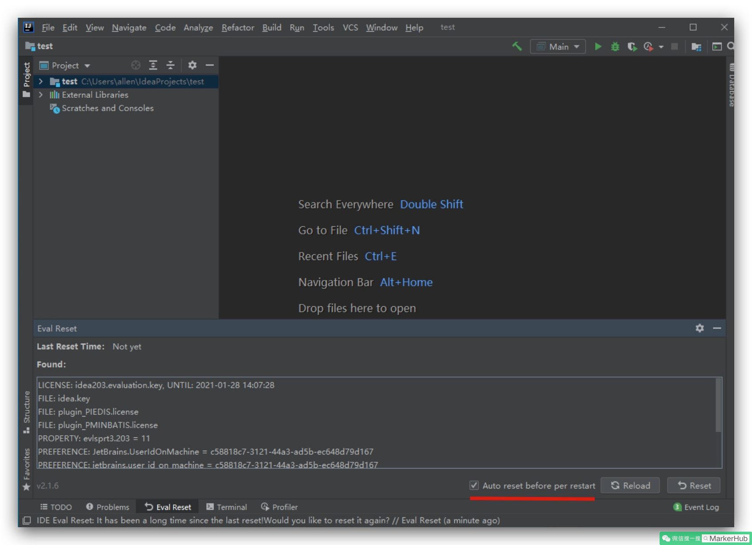The height and width of the screenshot is (545, 752).
Task: Open the Navigate menu
Action: point(129,28)
